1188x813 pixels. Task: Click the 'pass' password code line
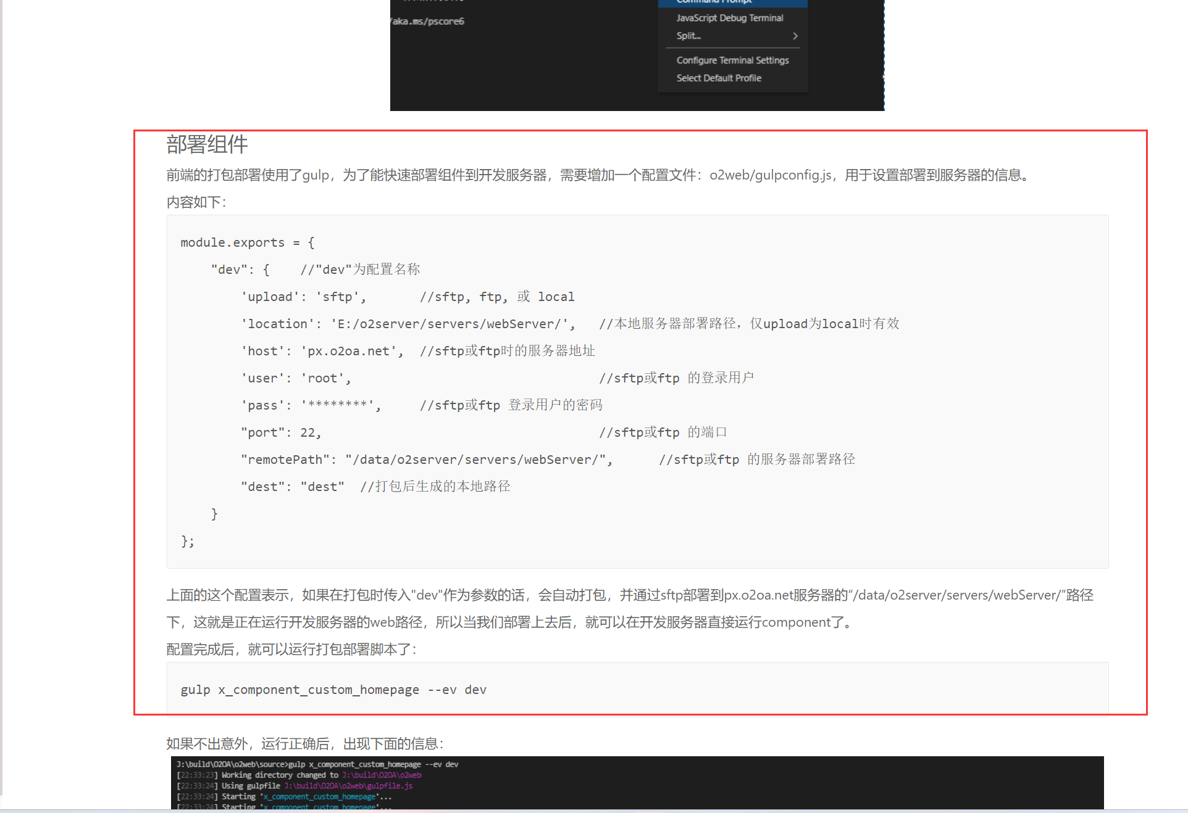coord(311,406)
